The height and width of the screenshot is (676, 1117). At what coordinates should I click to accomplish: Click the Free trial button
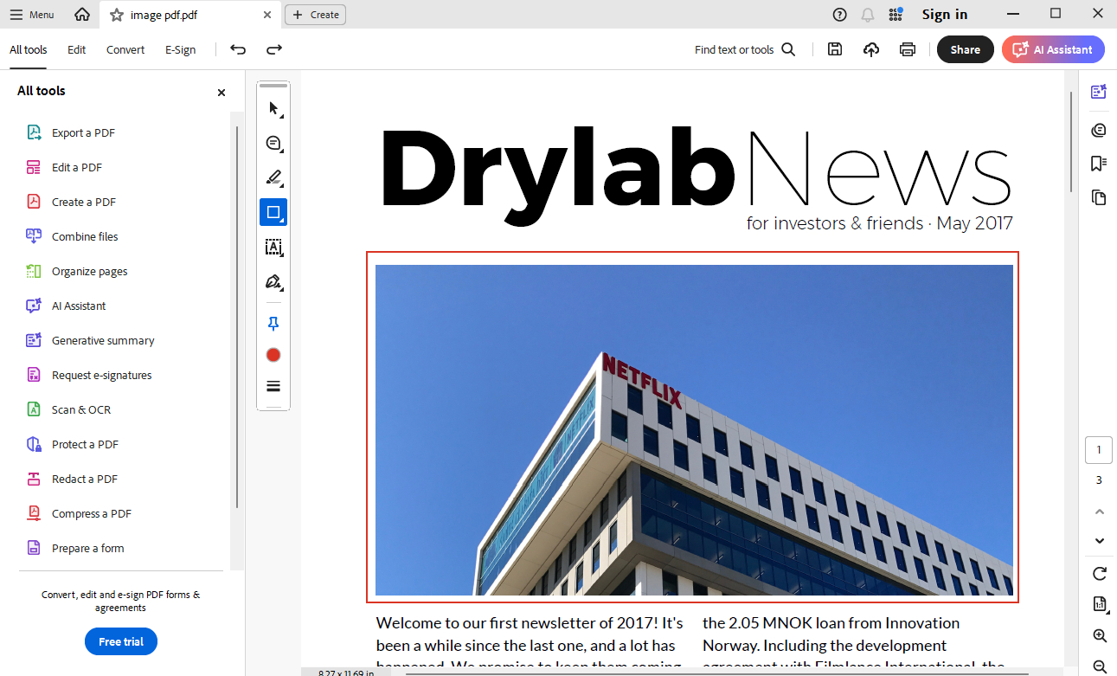coord(121,641)
